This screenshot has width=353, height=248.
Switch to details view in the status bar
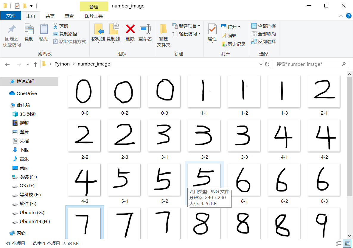click(338, 243)
